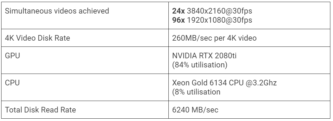This screenshot has height=121, width=333.
Task: Click the '(84% utilisation)' text
Action: (x=200, y=65)
